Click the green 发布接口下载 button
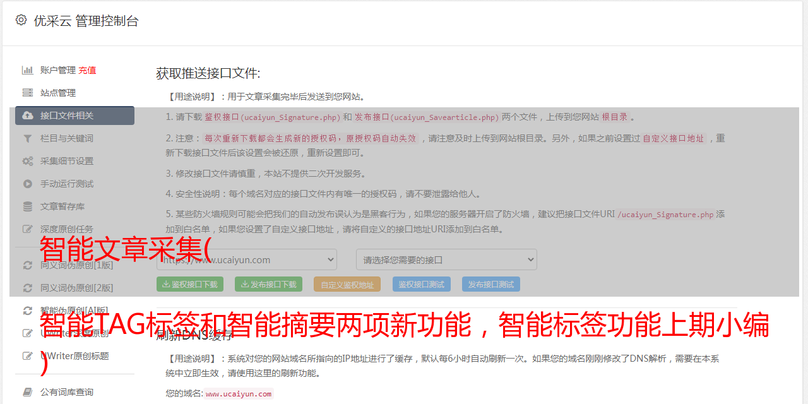The height and width of the screenshot is (404, 808). tap(268, 284)
